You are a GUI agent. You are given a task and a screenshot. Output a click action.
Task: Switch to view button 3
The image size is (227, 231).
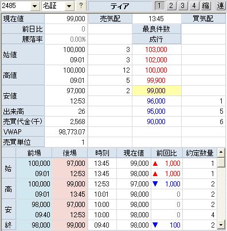183,6
